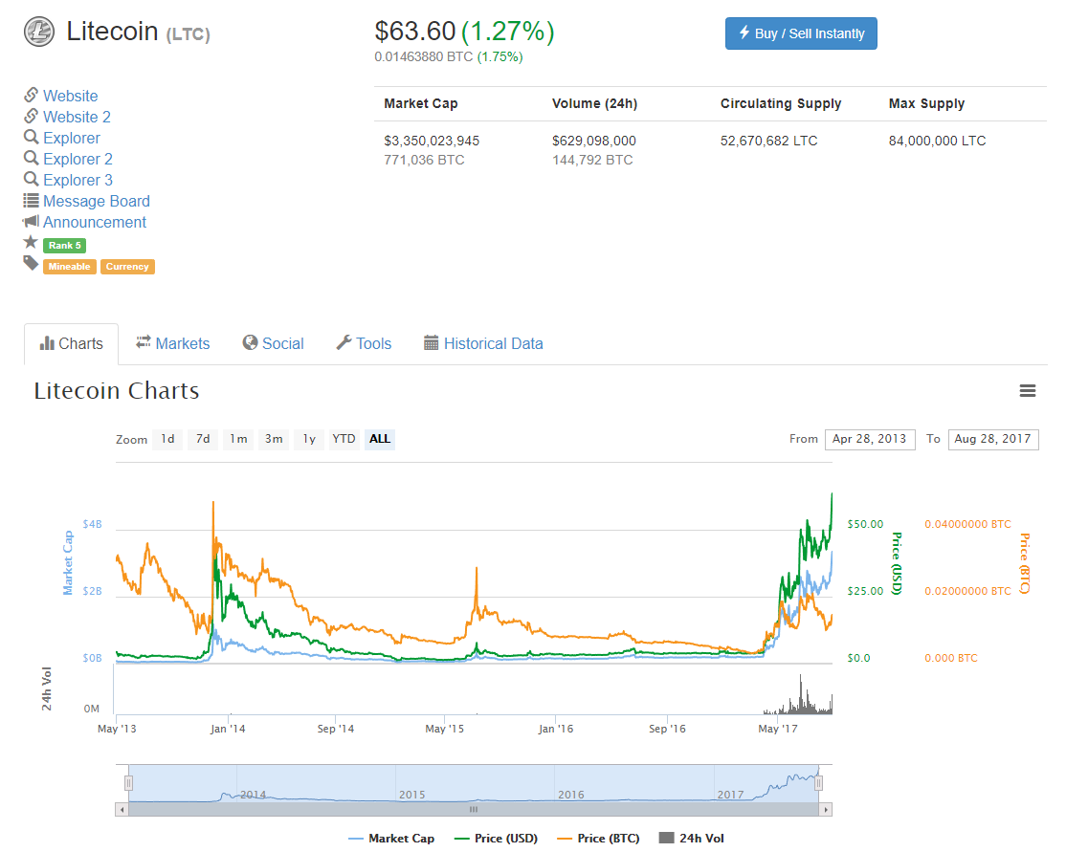Open the Explorer link
The width and height of the screenshot is (1066, 852).
pyautogui.click(x=72, y=138)
